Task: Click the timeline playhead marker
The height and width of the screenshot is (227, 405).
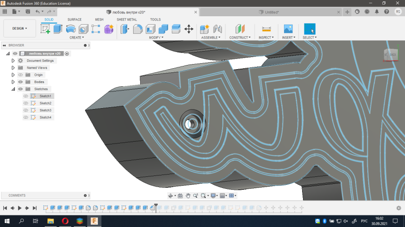Action: (x=156, y=206)
